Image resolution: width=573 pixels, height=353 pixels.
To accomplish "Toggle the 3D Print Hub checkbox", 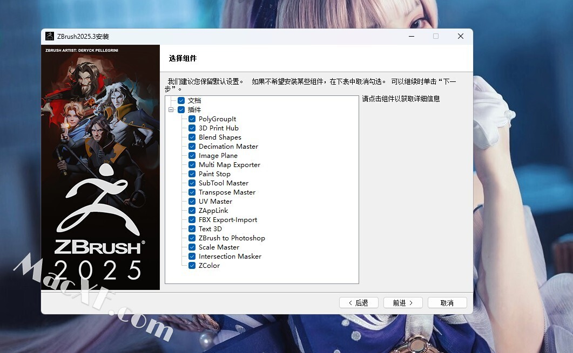I will pyautogui.click(x=192, y=128).
